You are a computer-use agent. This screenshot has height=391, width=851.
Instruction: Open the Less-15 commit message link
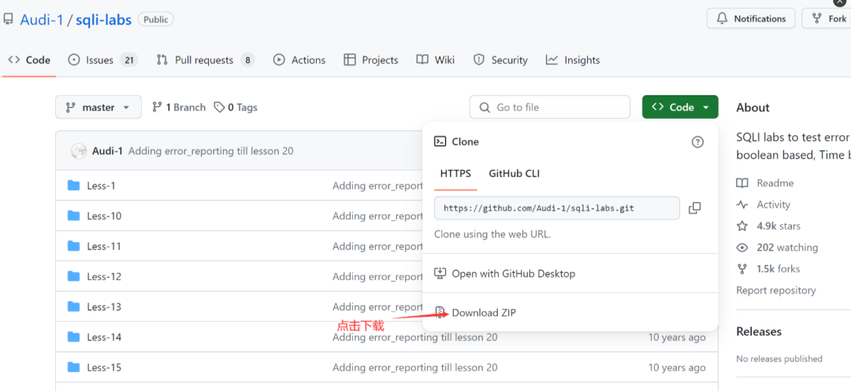coord(414,367)
